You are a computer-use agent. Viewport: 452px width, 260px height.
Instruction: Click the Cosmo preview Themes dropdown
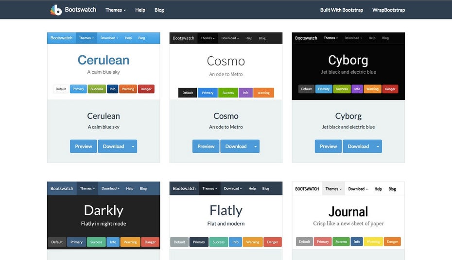pyautogui.click(x=208, y=38)
